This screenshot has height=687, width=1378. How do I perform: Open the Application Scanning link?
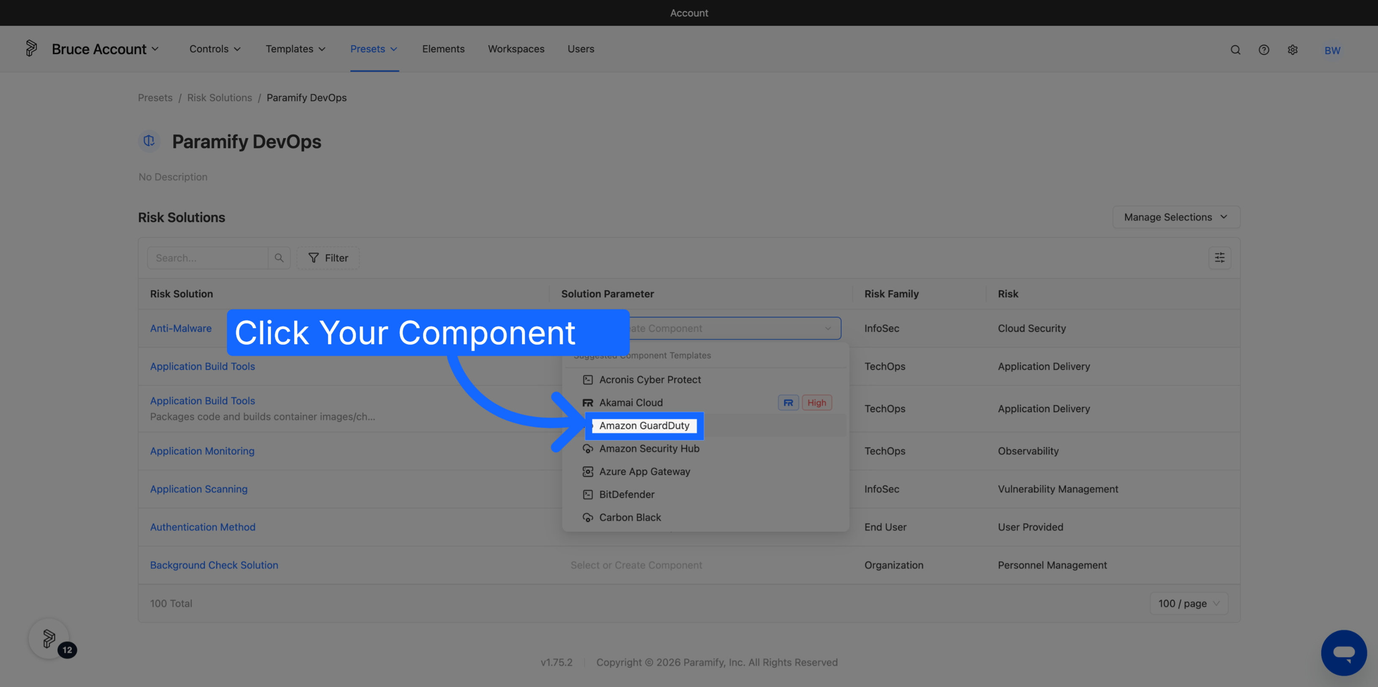pyautogui.click(x=199, y=489)
